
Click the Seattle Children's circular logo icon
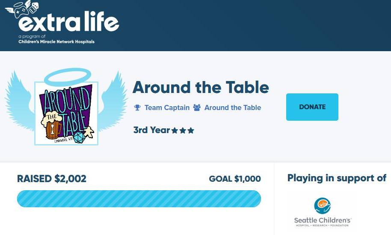click(x=322, y=206)
